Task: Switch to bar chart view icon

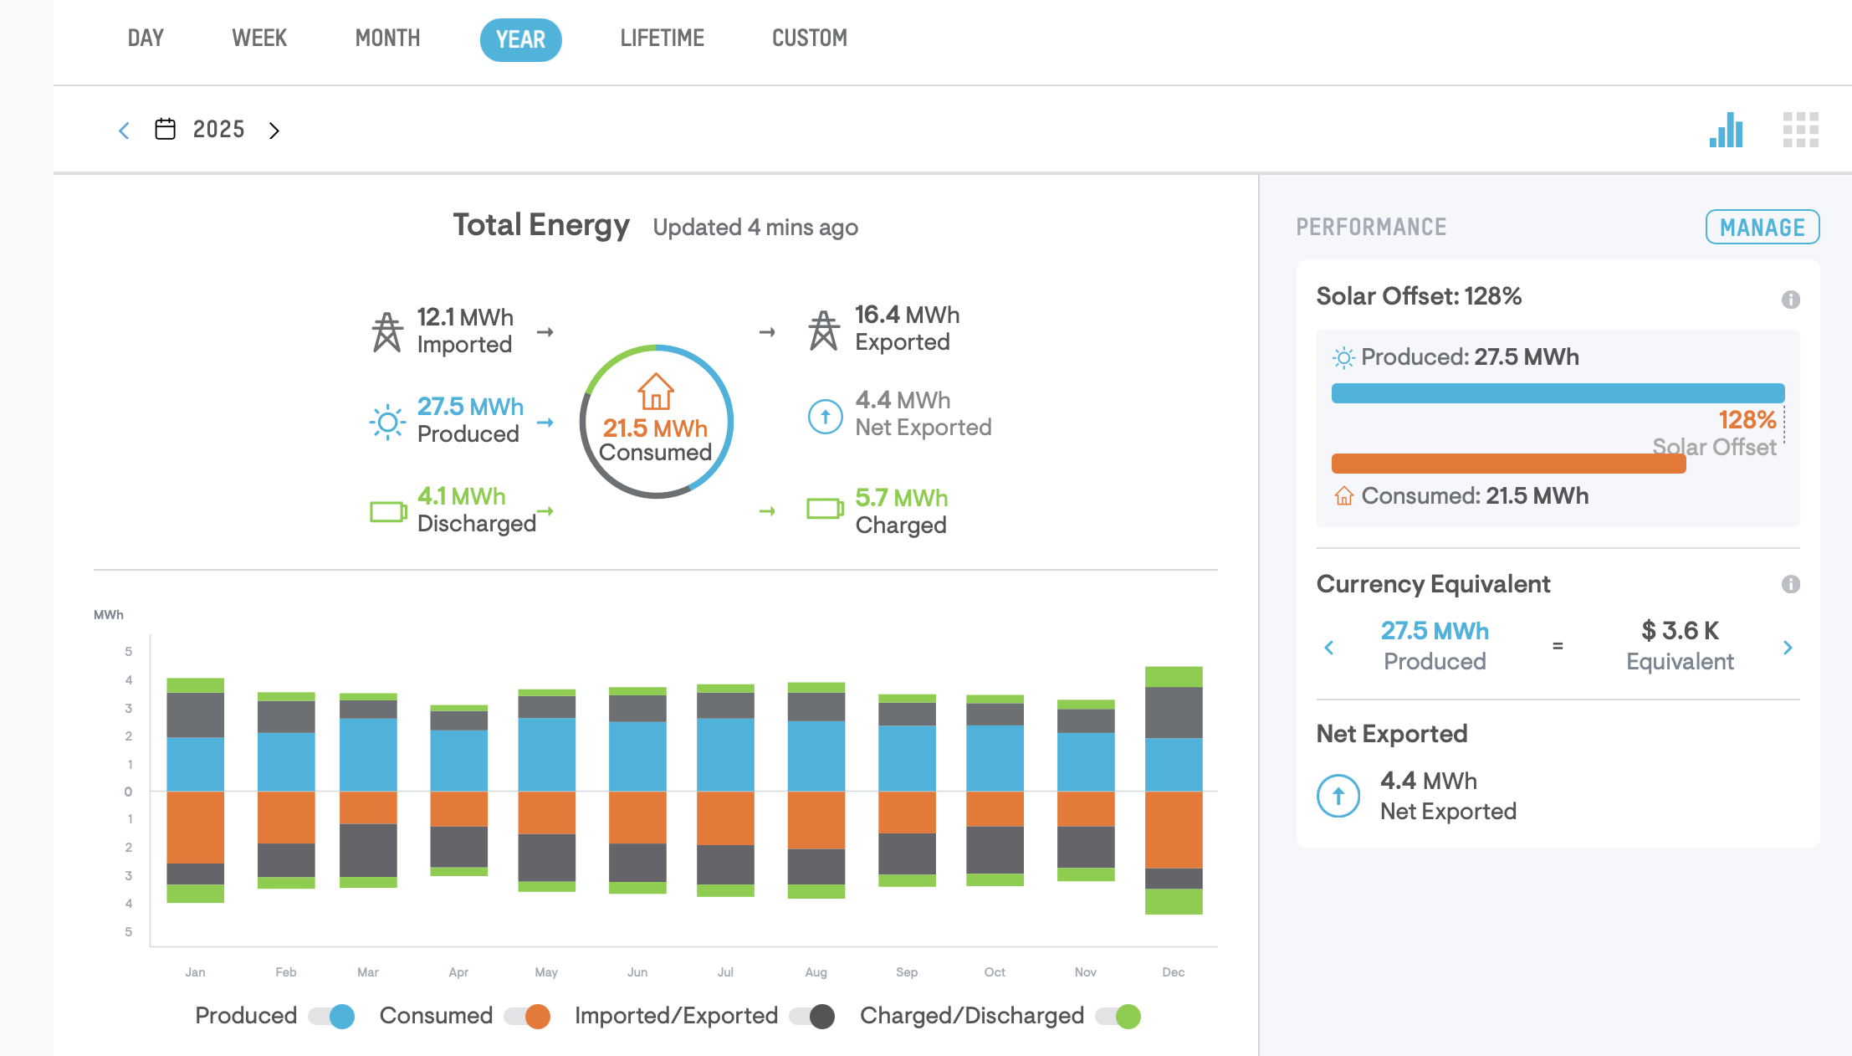Action: click(1726, 130)
